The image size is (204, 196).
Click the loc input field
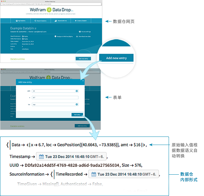click(55, 105)
